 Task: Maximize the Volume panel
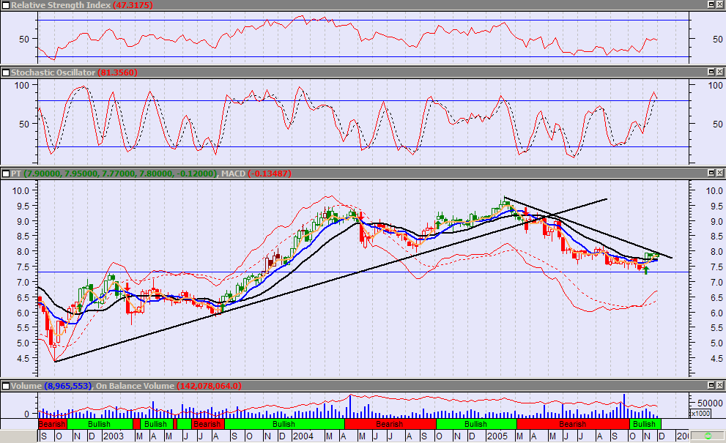pyautogui.click(x=711, y=386)
